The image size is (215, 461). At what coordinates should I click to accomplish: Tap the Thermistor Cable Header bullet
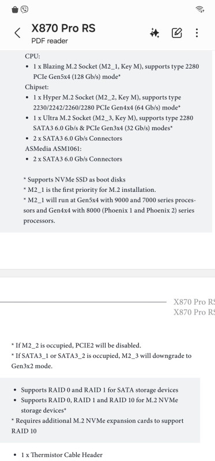pos(62,455)
